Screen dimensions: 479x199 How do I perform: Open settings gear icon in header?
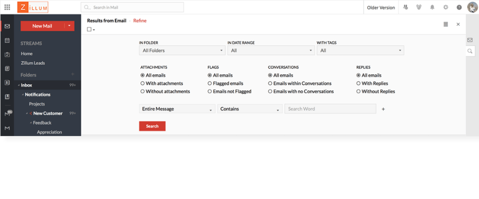coord(446,7)
